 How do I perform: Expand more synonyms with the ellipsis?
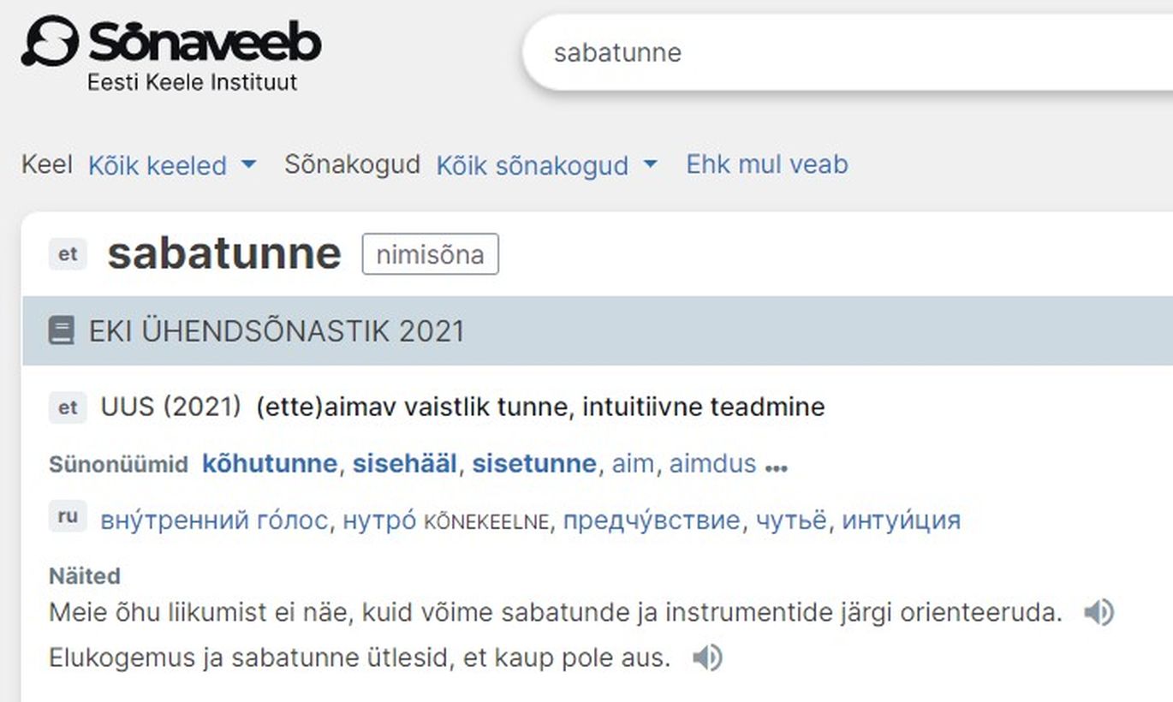pos(776,467)
